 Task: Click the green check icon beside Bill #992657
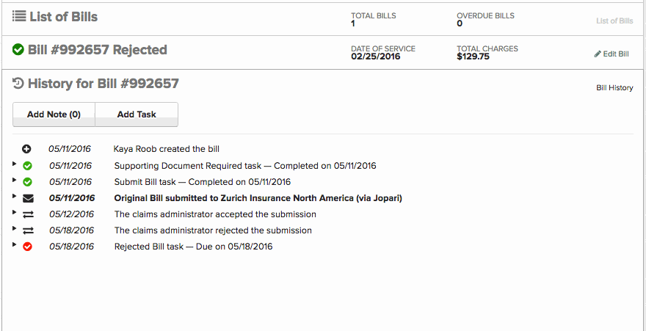pos(18,50)
